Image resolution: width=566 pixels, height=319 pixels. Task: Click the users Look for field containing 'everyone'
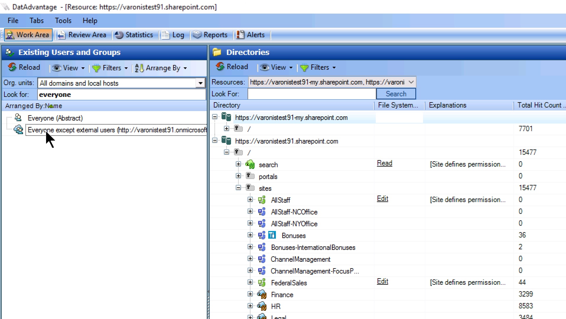point(122,95)
